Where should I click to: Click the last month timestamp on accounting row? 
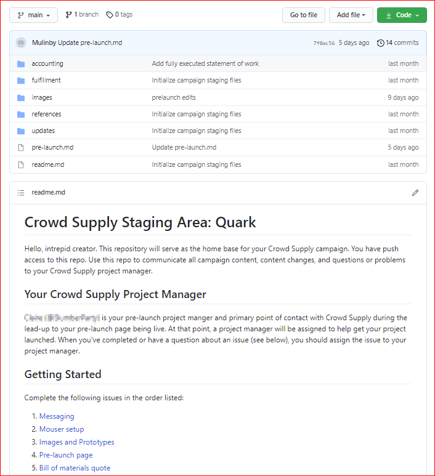(x=404, y=63)
